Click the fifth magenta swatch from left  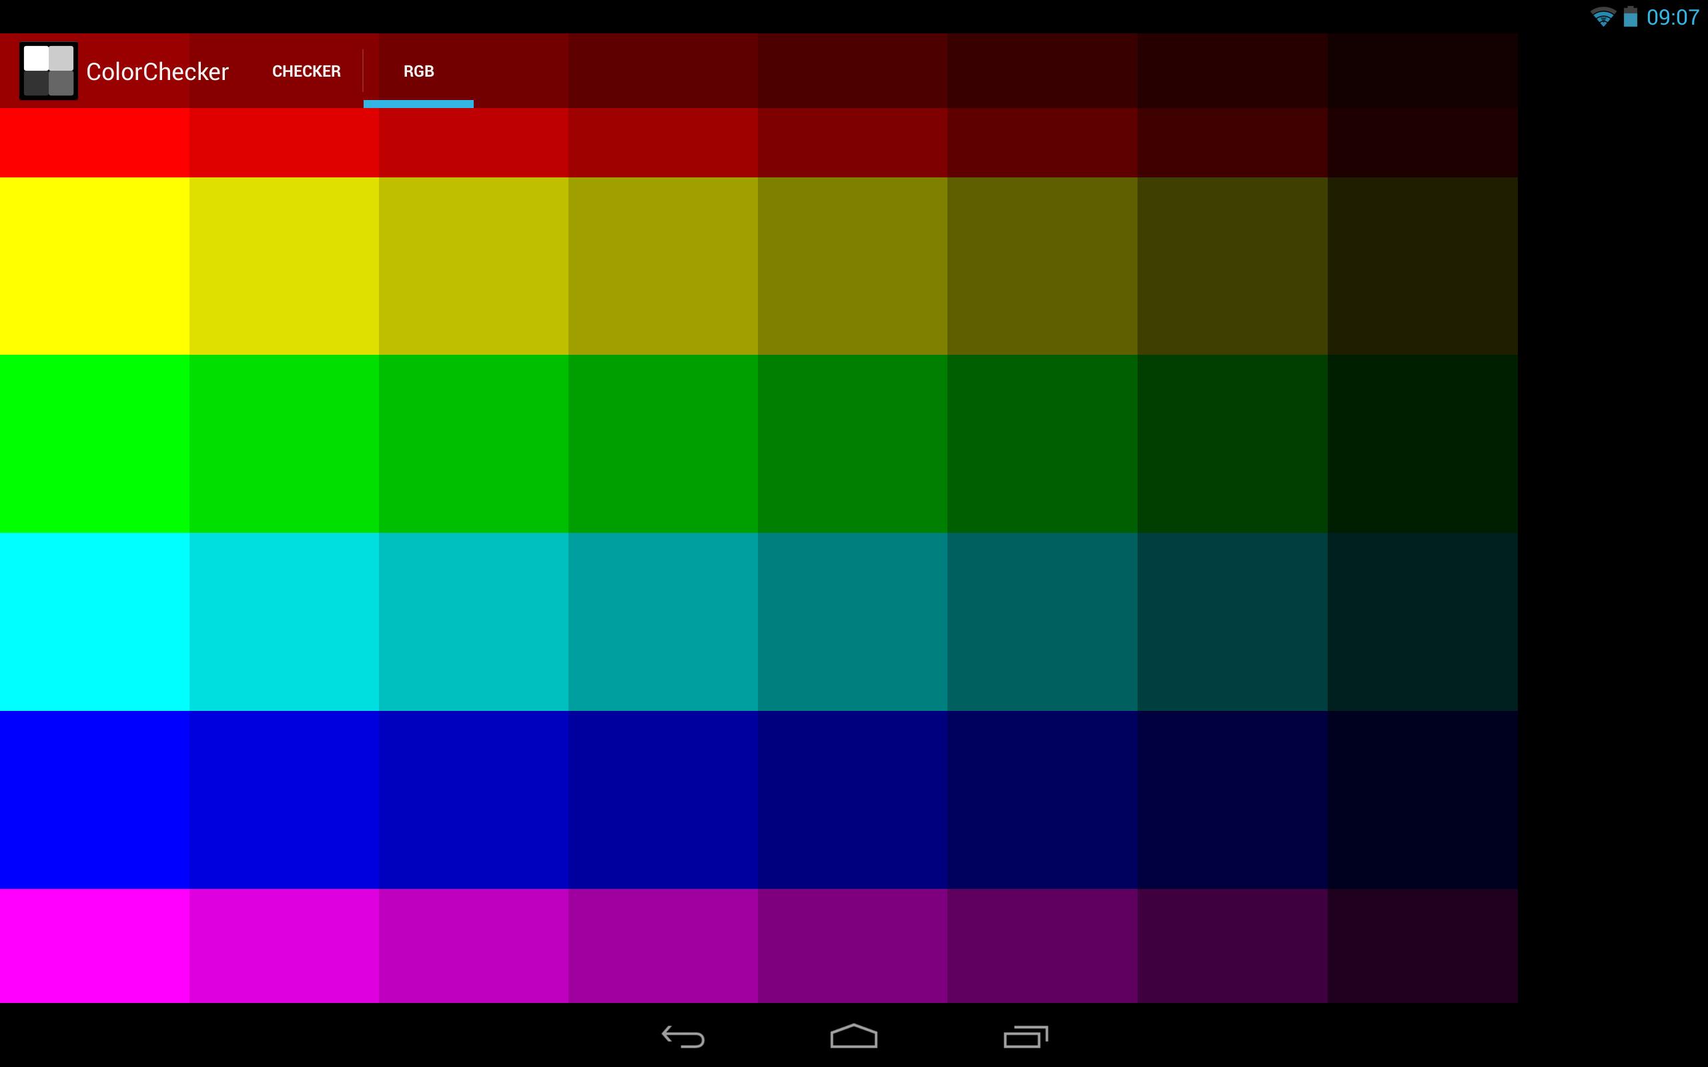(853, 946)
